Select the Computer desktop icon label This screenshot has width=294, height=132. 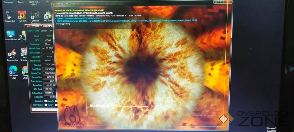pos(9,2)
